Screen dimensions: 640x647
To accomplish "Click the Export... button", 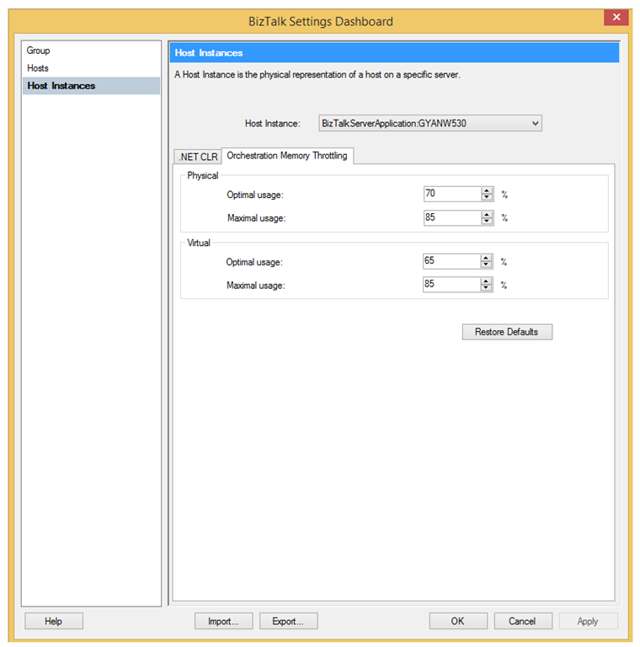I will click(288, 621).
